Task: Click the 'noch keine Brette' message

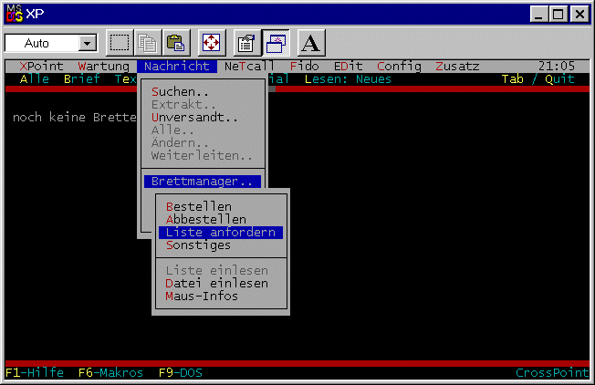Action: (75, 118)
